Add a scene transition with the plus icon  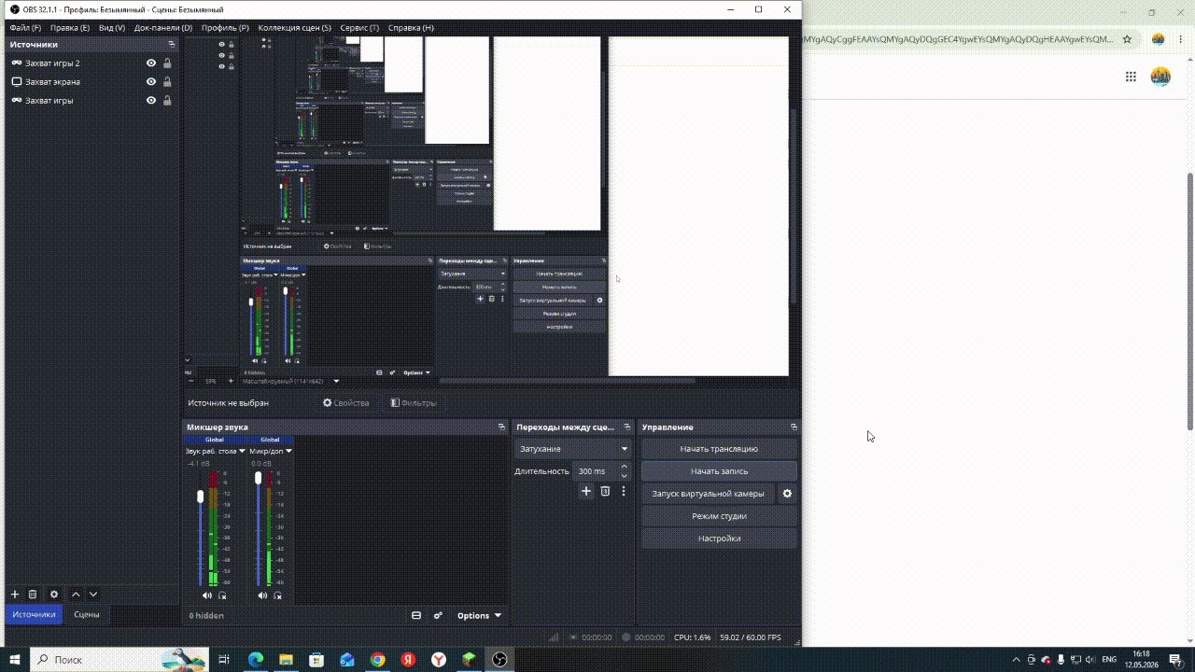coord(586,491)
